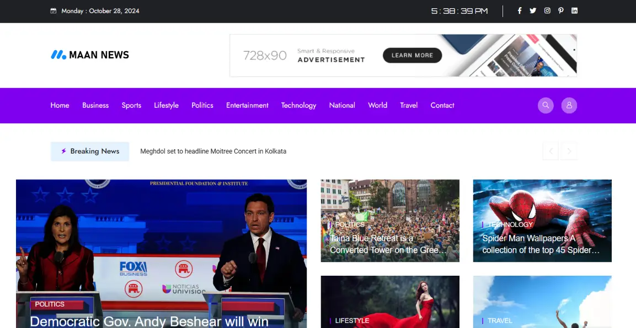The height and width of the screenshot is (328, 636).
Task: Open the red dress lifestyle thumbnail
Action: point(390,302)
